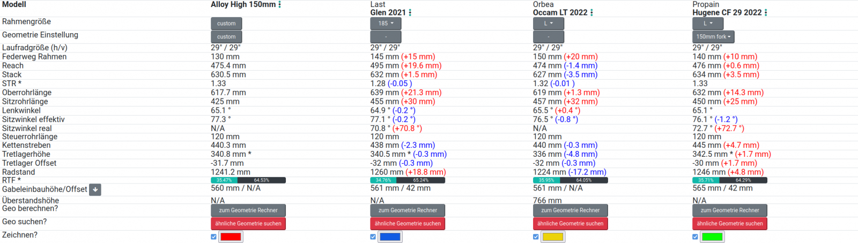This screenshot has width=858, height=243.
Task: Open frame size L dropdown for Hugene
Action: [x=708, y=24]
